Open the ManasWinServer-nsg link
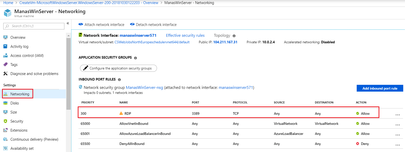This screenshot has width=405, height=152. point(144,88)
